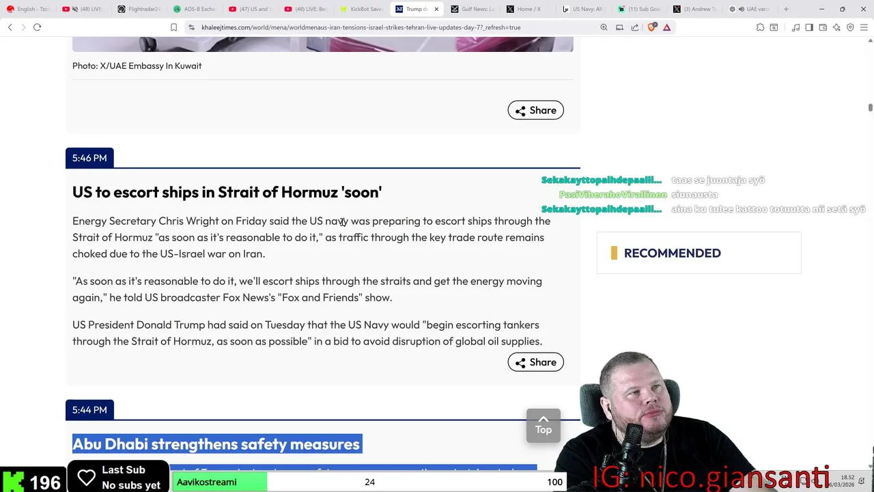Switch to the UAE tab with speaker icon
Image resolution: width=874 pixels, height=492 pixels.
pos(750,9)
